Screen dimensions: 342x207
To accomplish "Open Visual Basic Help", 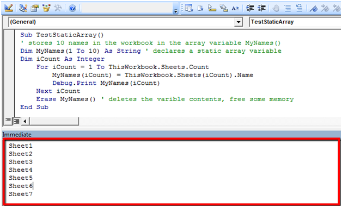I will click(72, 9).
